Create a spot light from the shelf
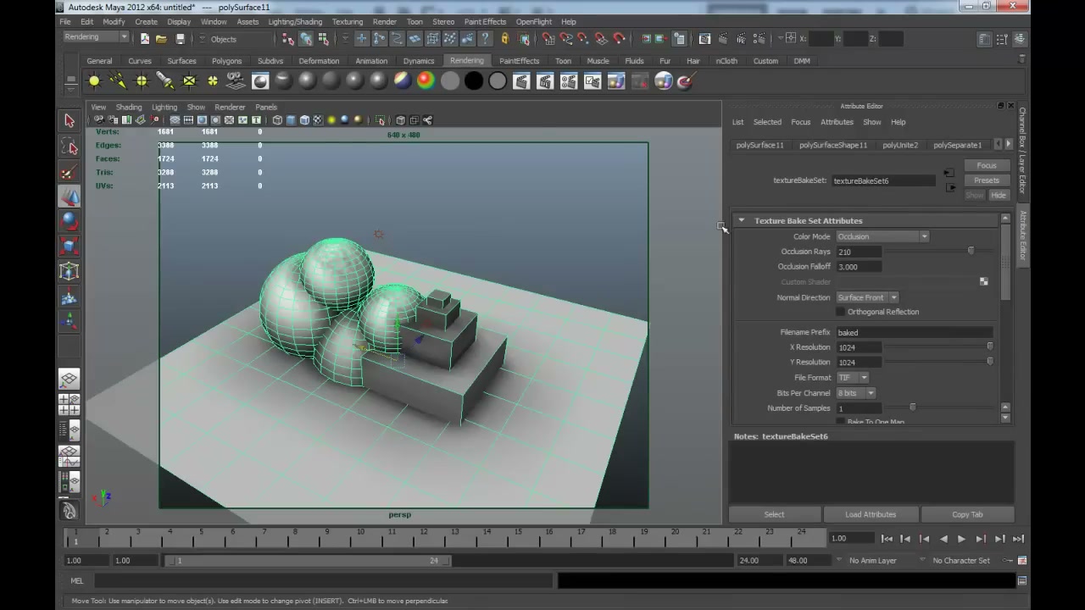1085x610 pixels. click(165, 81)
